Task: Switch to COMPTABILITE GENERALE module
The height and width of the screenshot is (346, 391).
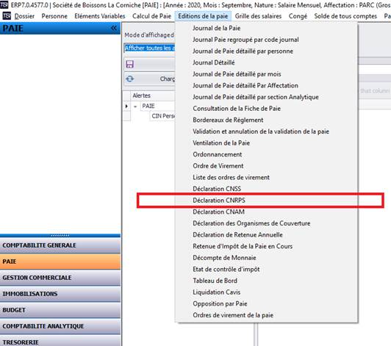Action: pyautogui.click(x=60, y=245)
